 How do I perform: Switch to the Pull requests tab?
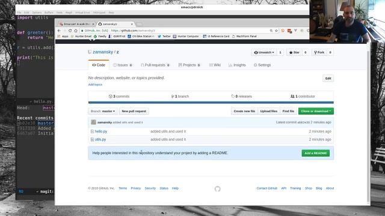point(155,65)
